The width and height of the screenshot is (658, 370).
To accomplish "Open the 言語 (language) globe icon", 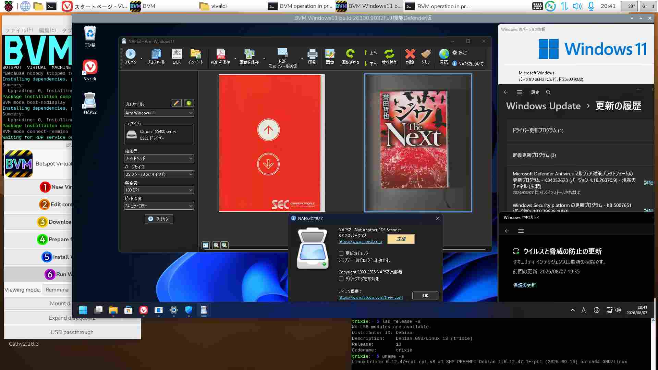I will (444, 57).
